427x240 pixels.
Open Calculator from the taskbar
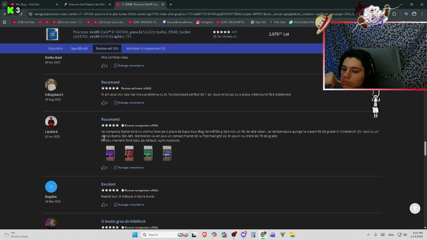click(x=253, y=235)
